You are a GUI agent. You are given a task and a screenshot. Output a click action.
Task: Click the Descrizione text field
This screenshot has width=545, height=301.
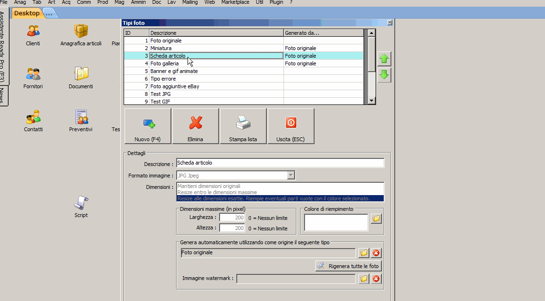click(x=280, y=163)
